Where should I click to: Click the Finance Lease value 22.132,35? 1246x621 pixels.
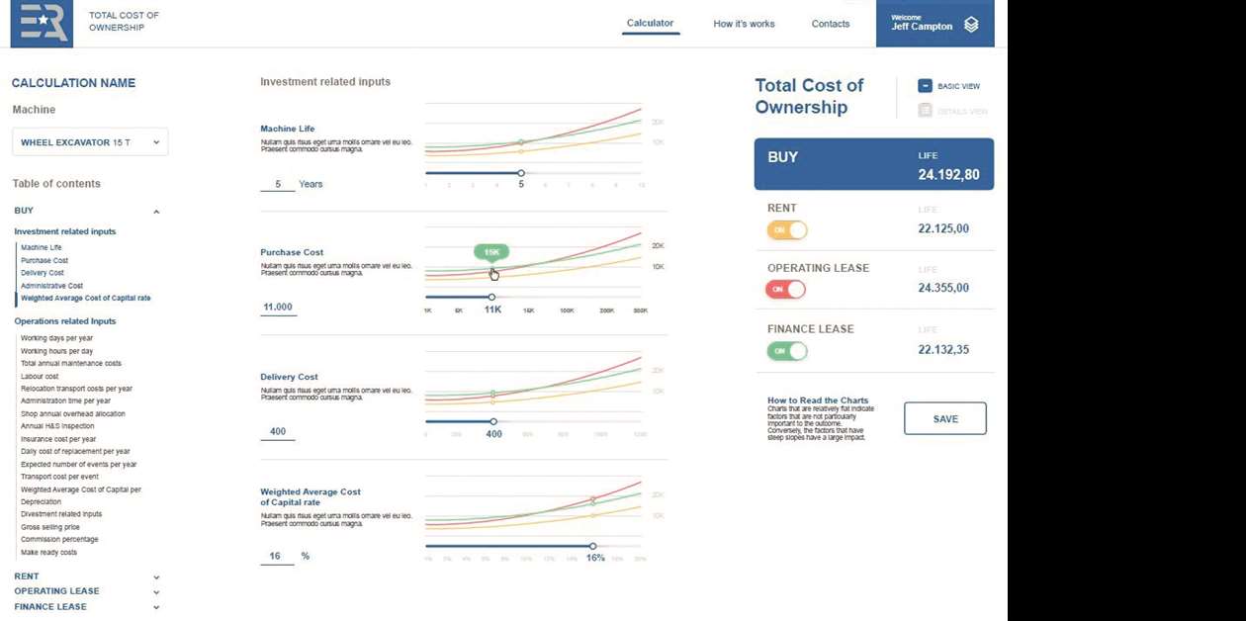pos(943,349)
